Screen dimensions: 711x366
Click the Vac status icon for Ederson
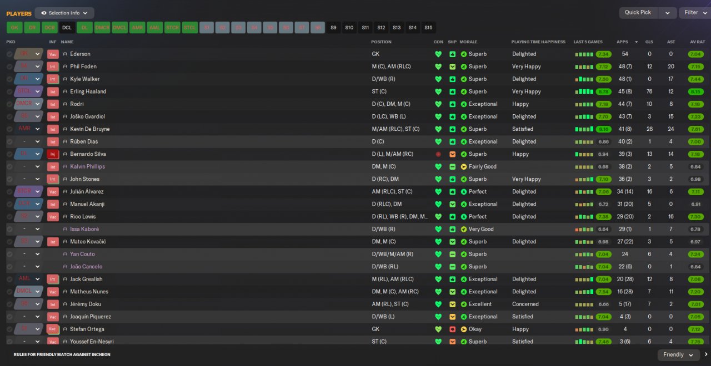[53, 54]
